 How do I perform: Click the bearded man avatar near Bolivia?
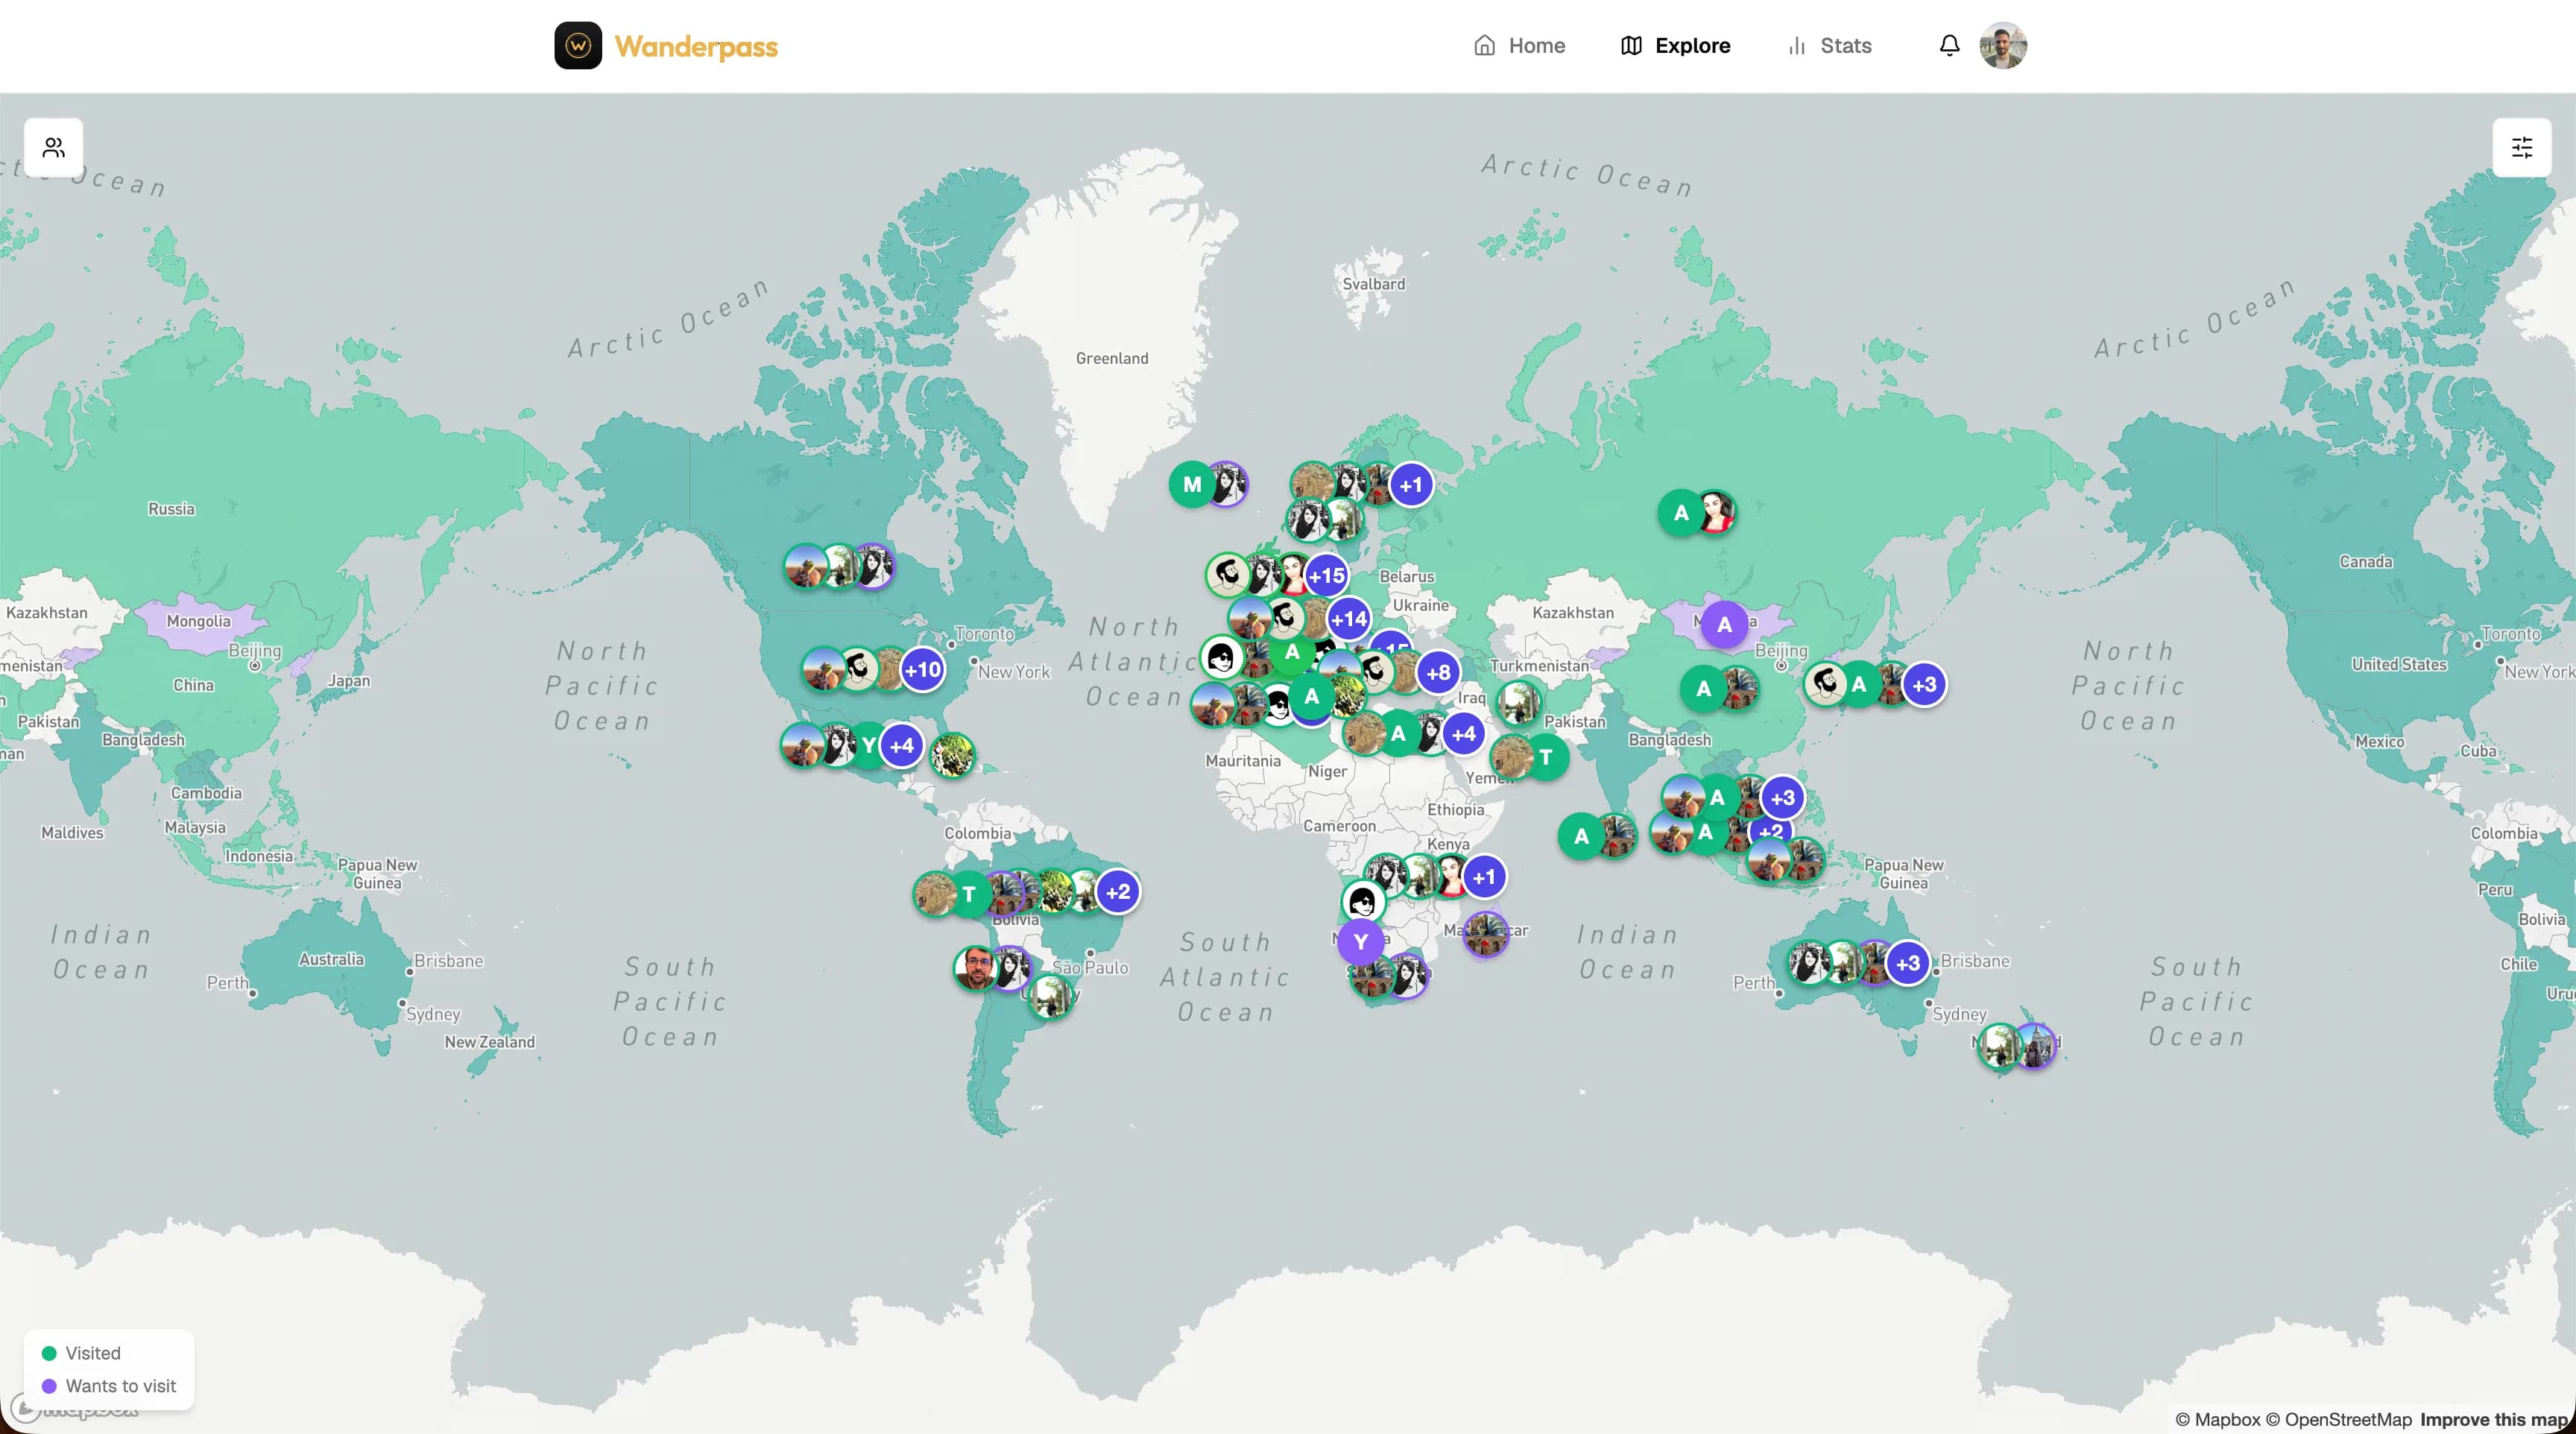(976, 968)
